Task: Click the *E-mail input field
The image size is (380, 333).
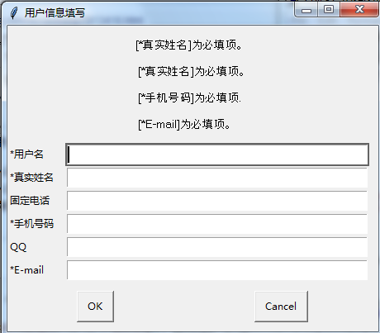Action: [217, 270]
